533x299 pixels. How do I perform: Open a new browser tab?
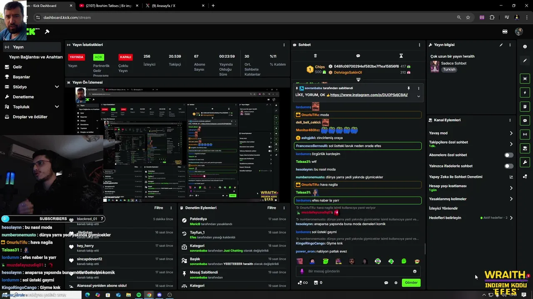click(x=213, y=6)
